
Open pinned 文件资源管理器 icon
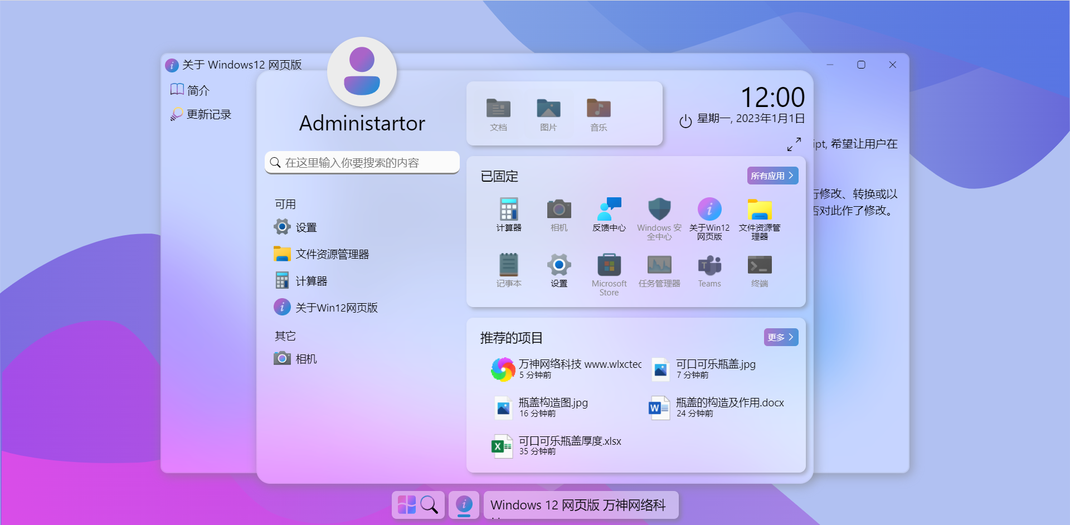click(x=760, y=218)
